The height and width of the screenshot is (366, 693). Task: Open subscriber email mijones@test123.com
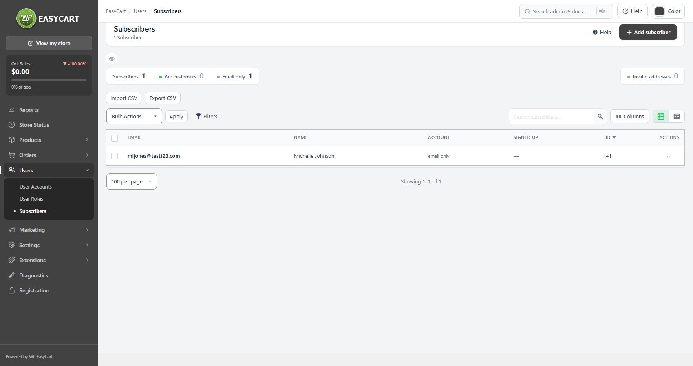(x=154, y=156)
